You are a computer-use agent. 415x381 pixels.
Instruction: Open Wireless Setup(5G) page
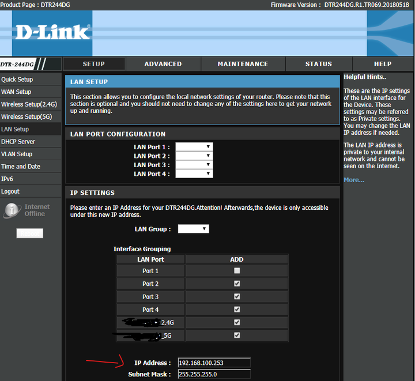point(31,116)
